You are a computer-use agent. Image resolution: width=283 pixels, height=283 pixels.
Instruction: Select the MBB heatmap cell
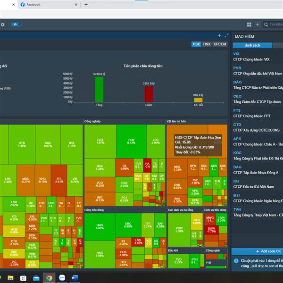[25, 181]
